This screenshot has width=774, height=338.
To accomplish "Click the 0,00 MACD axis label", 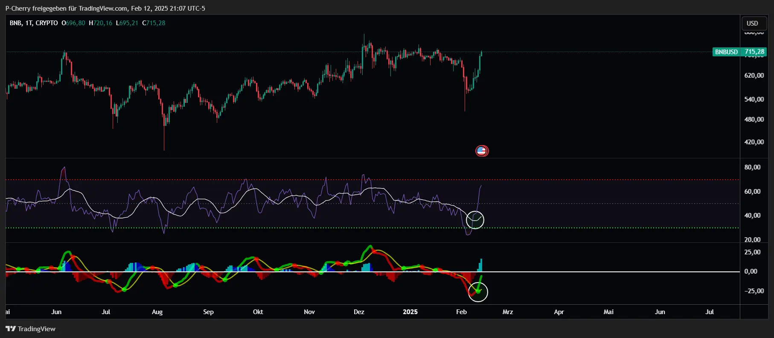I will 751,271.
